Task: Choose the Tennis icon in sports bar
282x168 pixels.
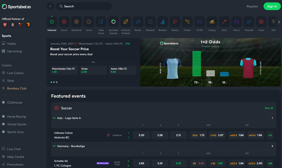Action: [x=89, y=22]
